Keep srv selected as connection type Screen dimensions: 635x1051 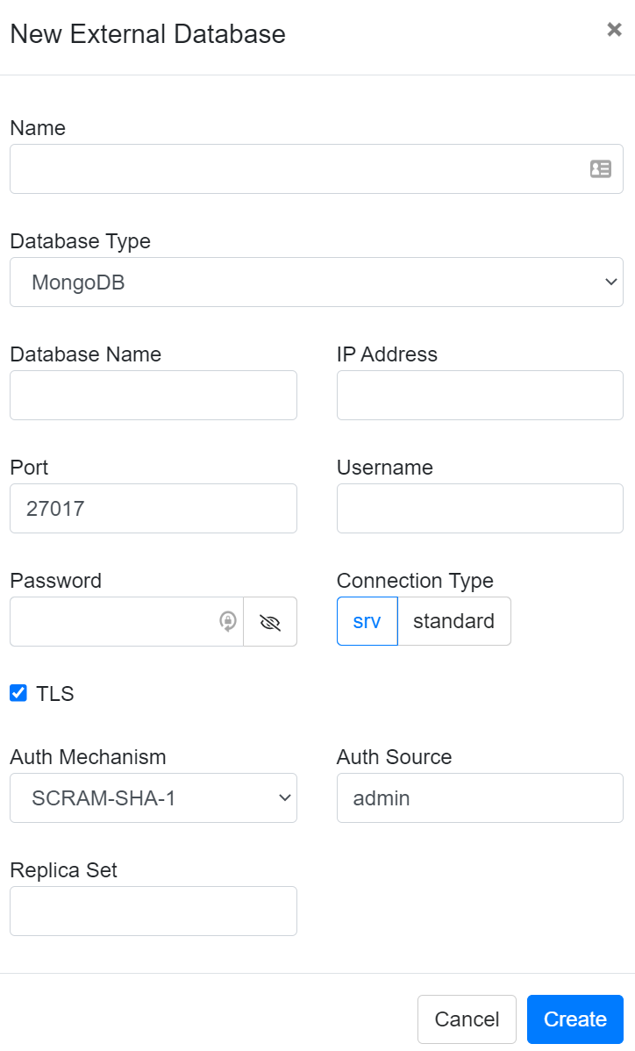click(x=367, y=621)
